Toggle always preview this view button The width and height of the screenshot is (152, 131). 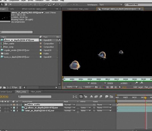point(64,87)
